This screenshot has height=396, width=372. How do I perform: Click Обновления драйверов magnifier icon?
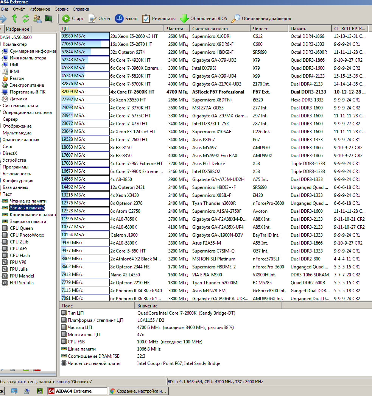(236, 19)
